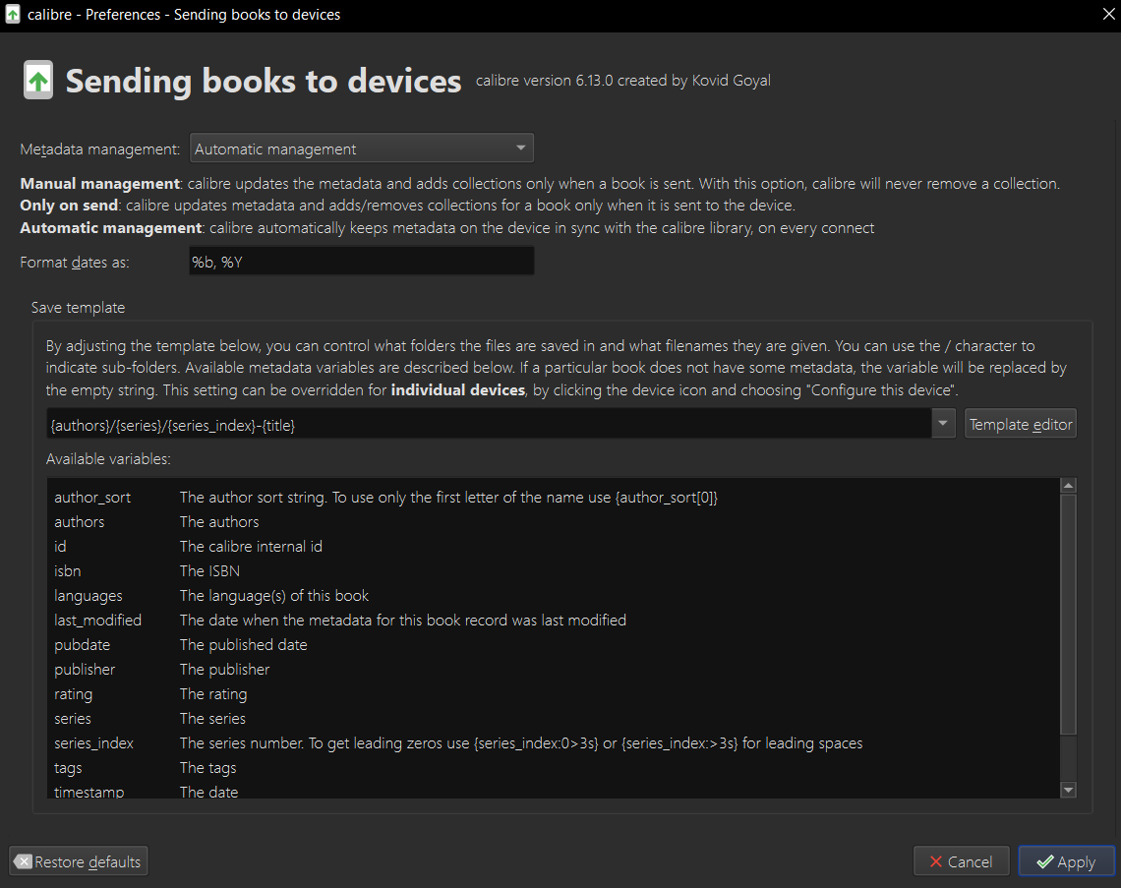1121x888 pixels.
Task: Click Restore defaults button
Action: pos(79,861)
